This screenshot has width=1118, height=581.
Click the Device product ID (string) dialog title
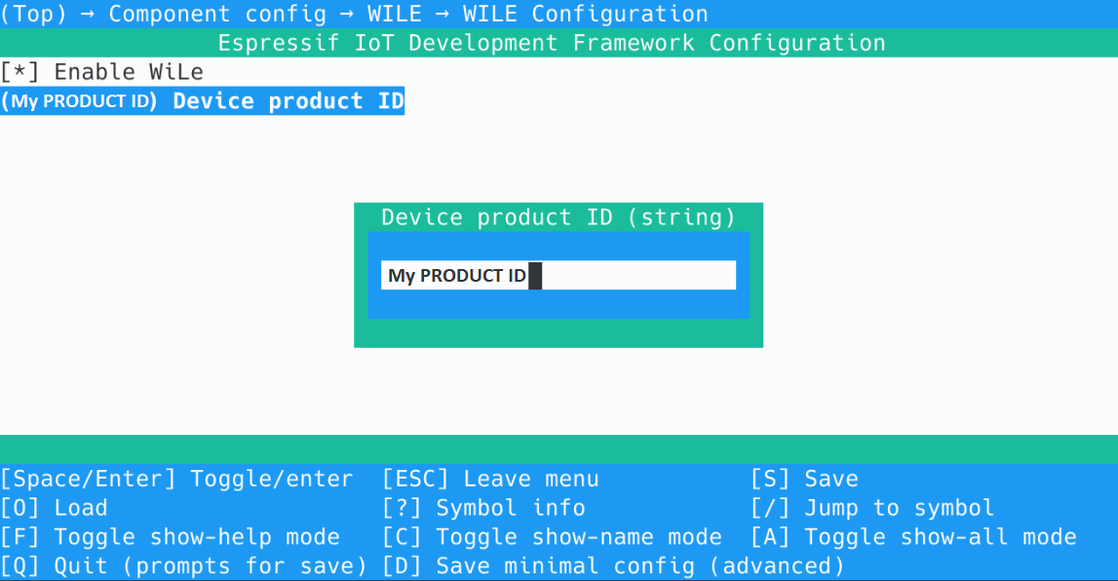coord(558,217)
